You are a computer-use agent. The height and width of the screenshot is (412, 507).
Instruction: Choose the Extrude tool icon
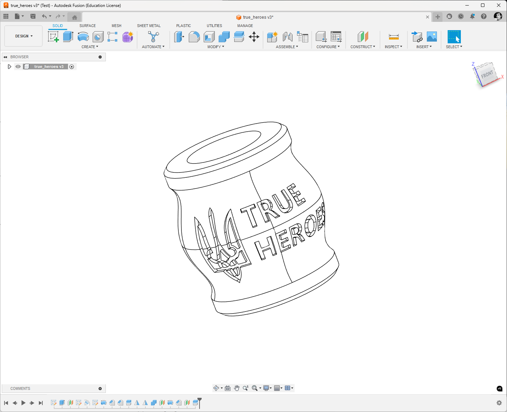(x=68, y=36)
